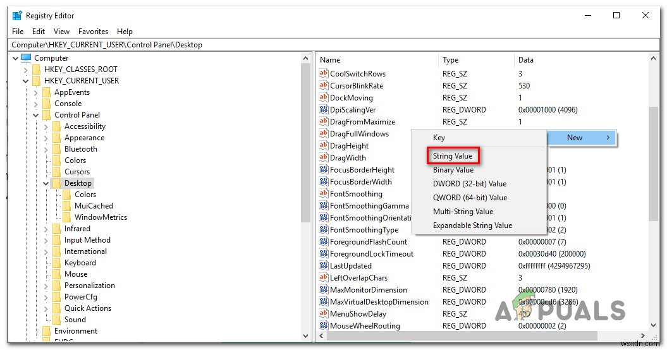Viewport: 667px width, 350px height.
Task: Select the WindowMetrics subkey
Action: (101, 217)
